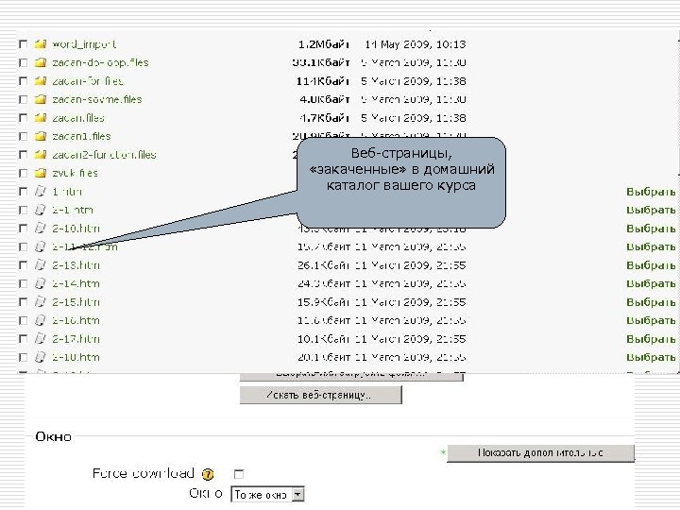Click the 26.1Кбайт size of 2-13.htm
Image resolution: width=680 pixels, height=510 pixels.
pyautogui.click(x=324, y=265)
